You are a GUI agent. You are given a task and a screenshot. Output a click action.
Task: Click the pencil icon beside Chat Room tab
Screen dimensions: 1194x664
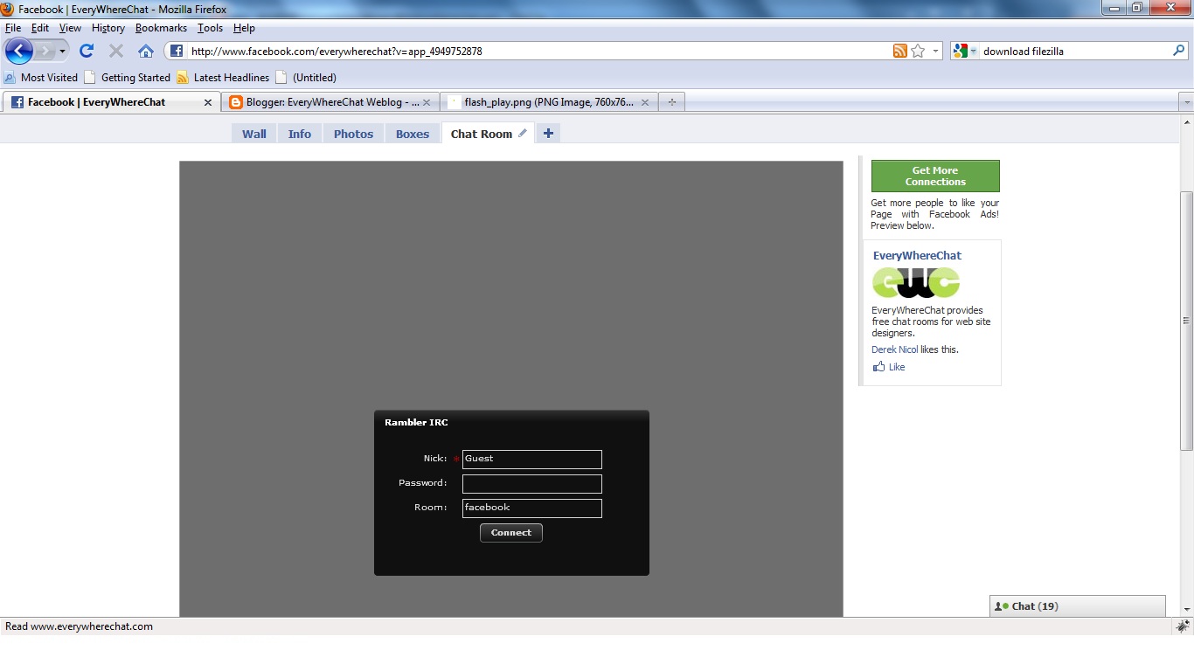[522, 133]
